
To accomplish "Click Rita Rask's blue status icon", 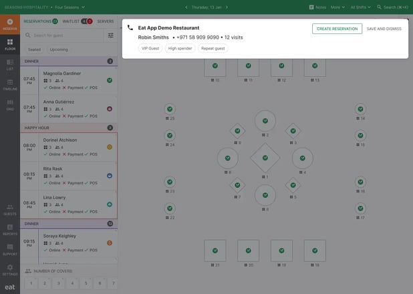I will tap(110, 176).
